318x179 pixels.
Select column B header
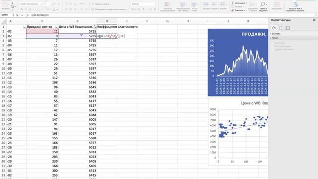coord(42,21)
